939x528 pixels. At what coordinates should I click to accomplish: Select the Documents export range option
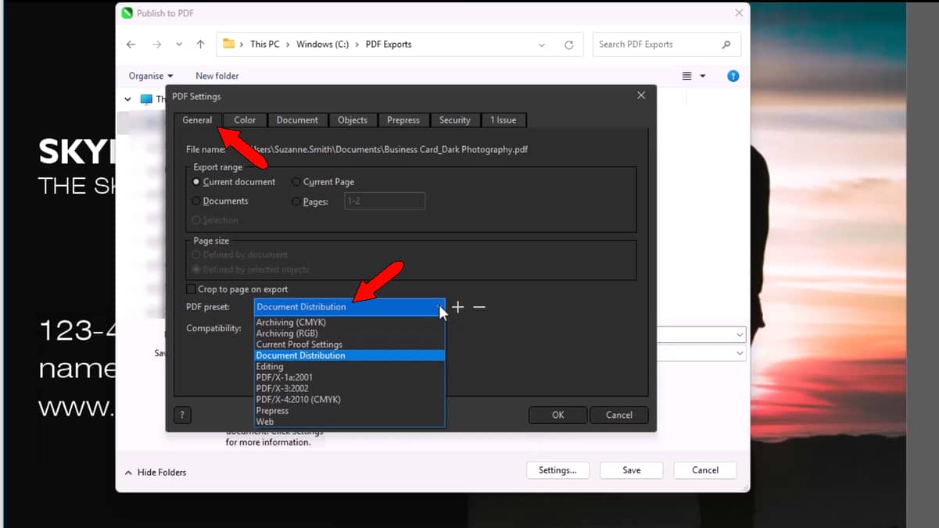196,202
